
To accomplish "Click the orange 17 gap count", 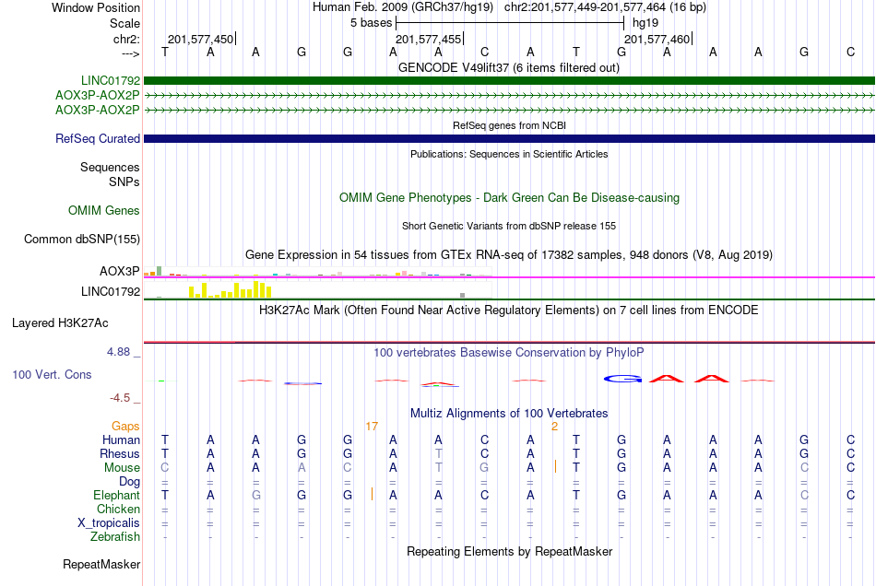I will tap(372, 427).
